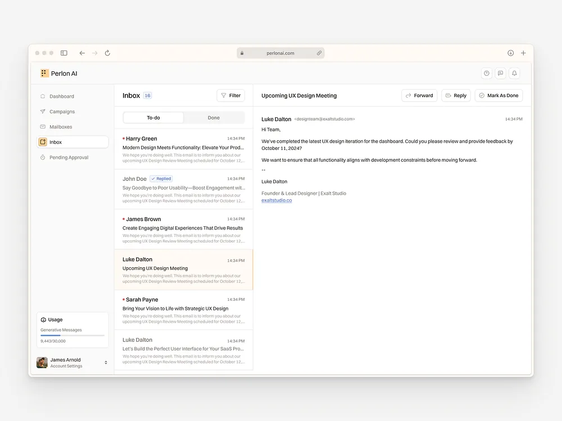Click the Perlon AI logo icon
The width and height of the screenshot is (562, 421).
44,73
